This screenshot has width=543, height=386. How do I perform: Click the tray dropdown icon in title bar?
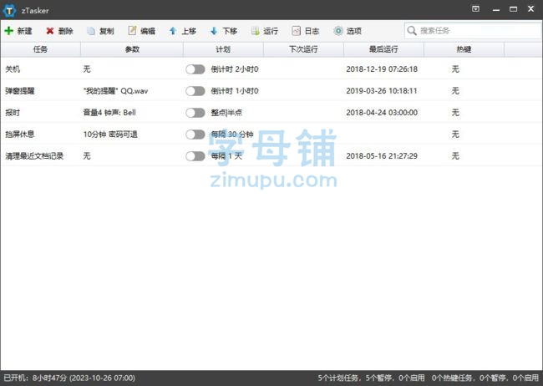click(x=476, y=9)
